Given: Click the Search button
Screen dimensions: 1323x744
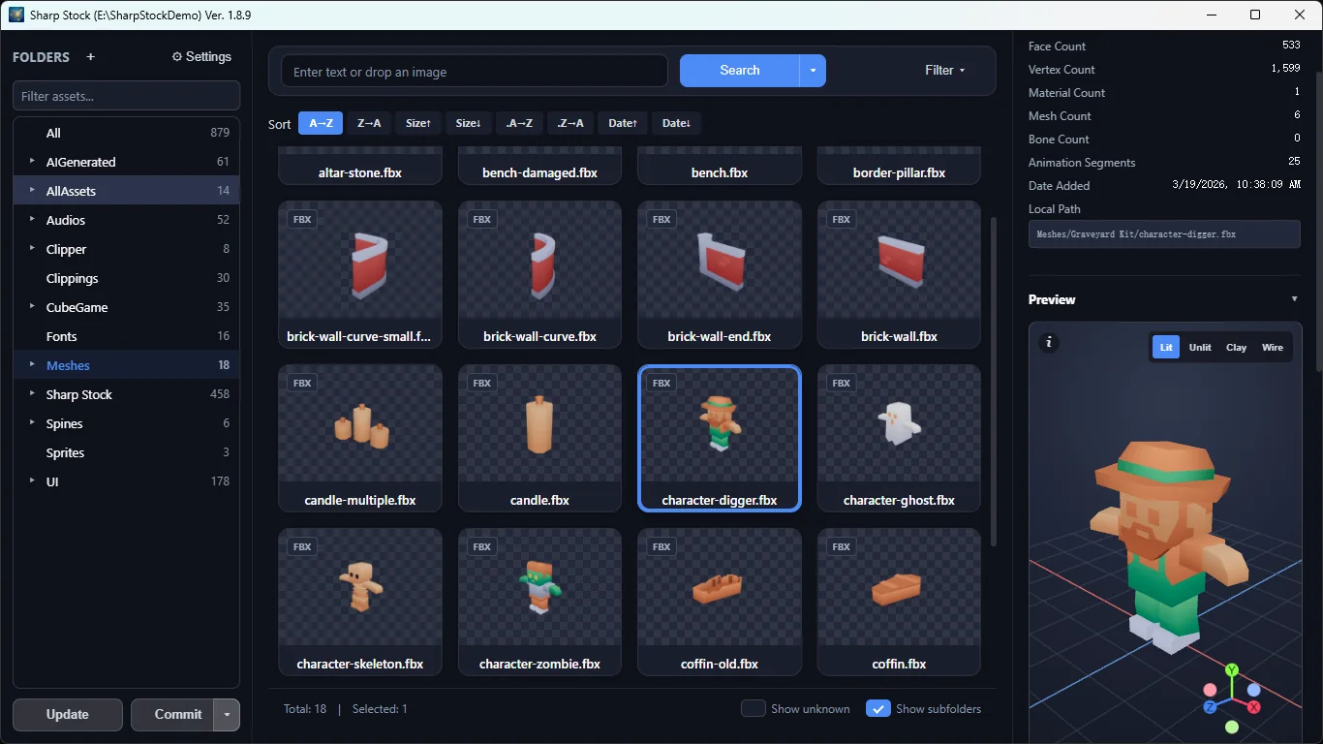Looking at the screenshot, I should (x=740, y=71).
